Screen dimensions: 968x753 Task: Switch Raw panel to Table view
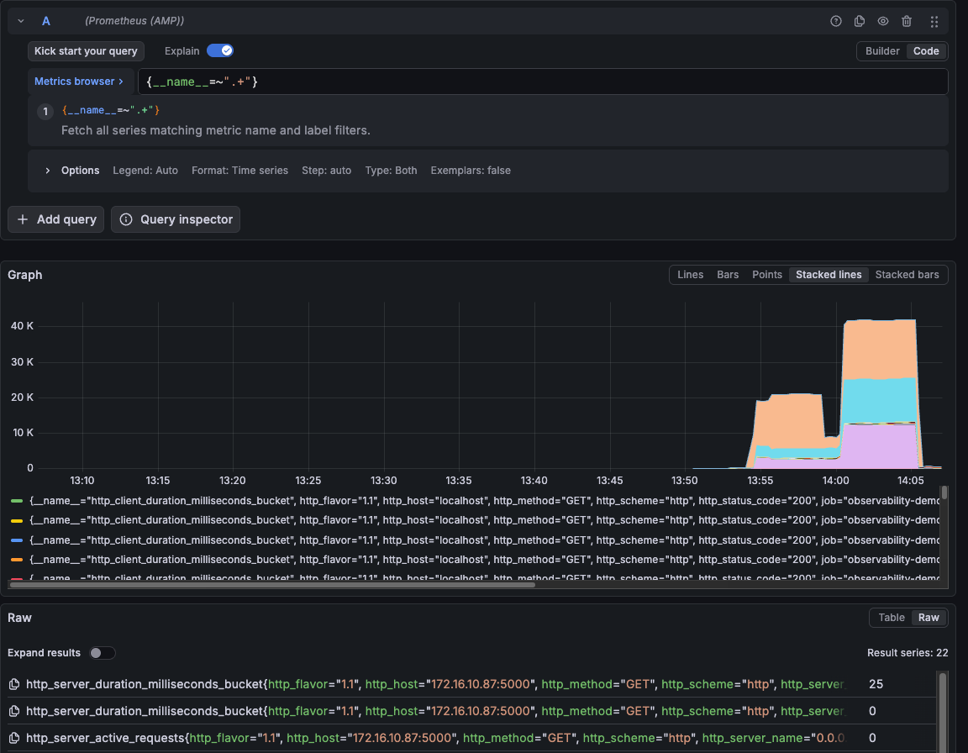click(x=892, y=617)
